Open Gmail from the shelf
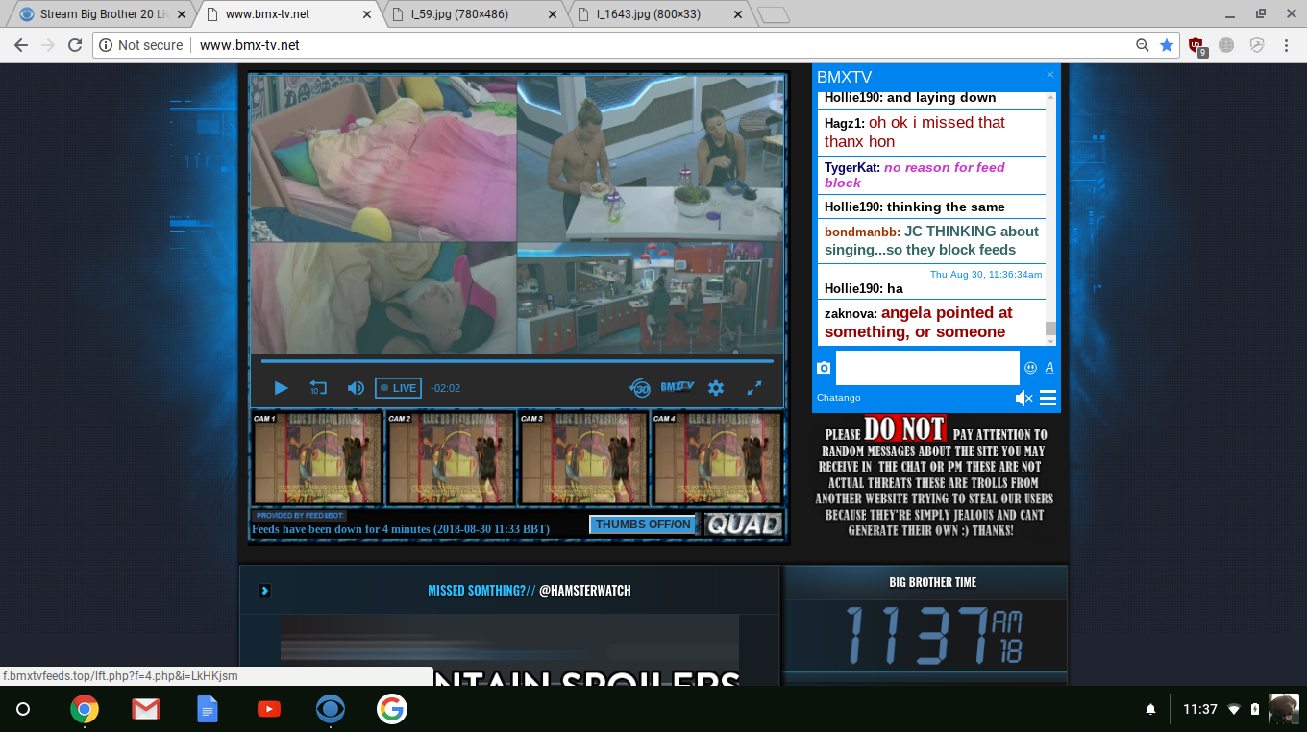Screen dimensions: 1307x732 click(x=146, y=709)
